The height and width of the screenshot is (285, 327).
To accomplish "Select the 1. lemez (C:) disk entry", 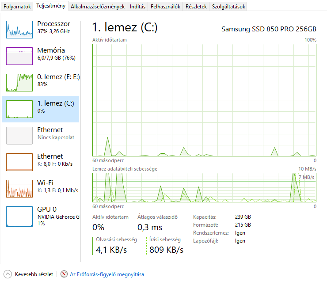I will 41,109.
